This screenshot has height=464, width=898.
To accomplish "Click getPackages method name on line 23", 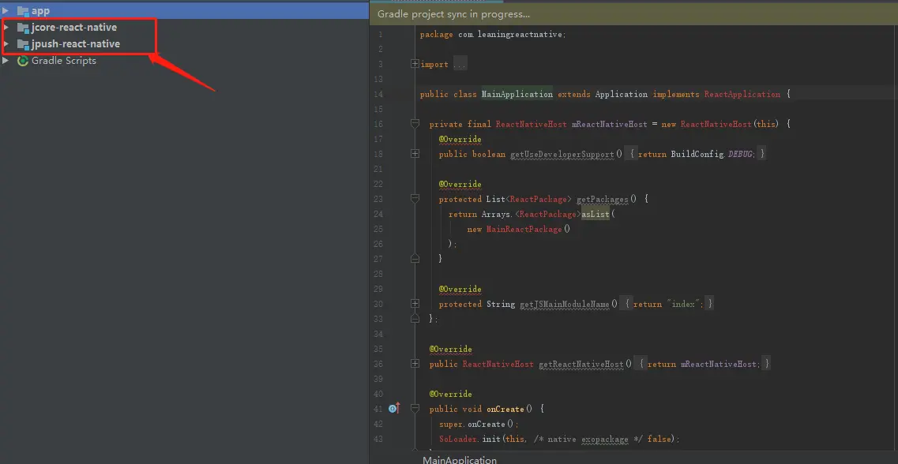I will [x=603, y=199].
